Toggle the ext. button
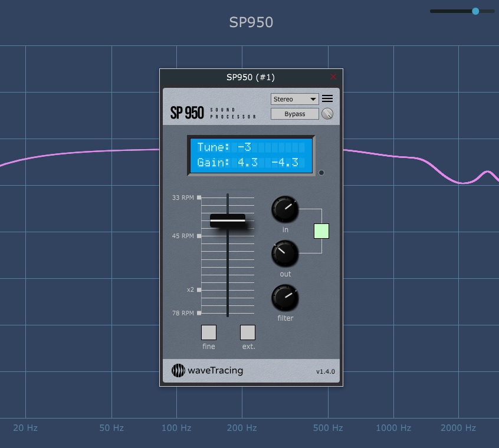 (x=248, y=332)
